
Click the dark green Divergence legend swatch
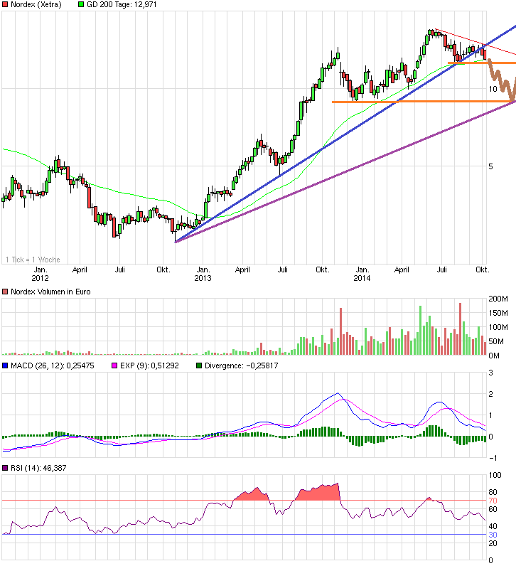click(x=199, y=365)
